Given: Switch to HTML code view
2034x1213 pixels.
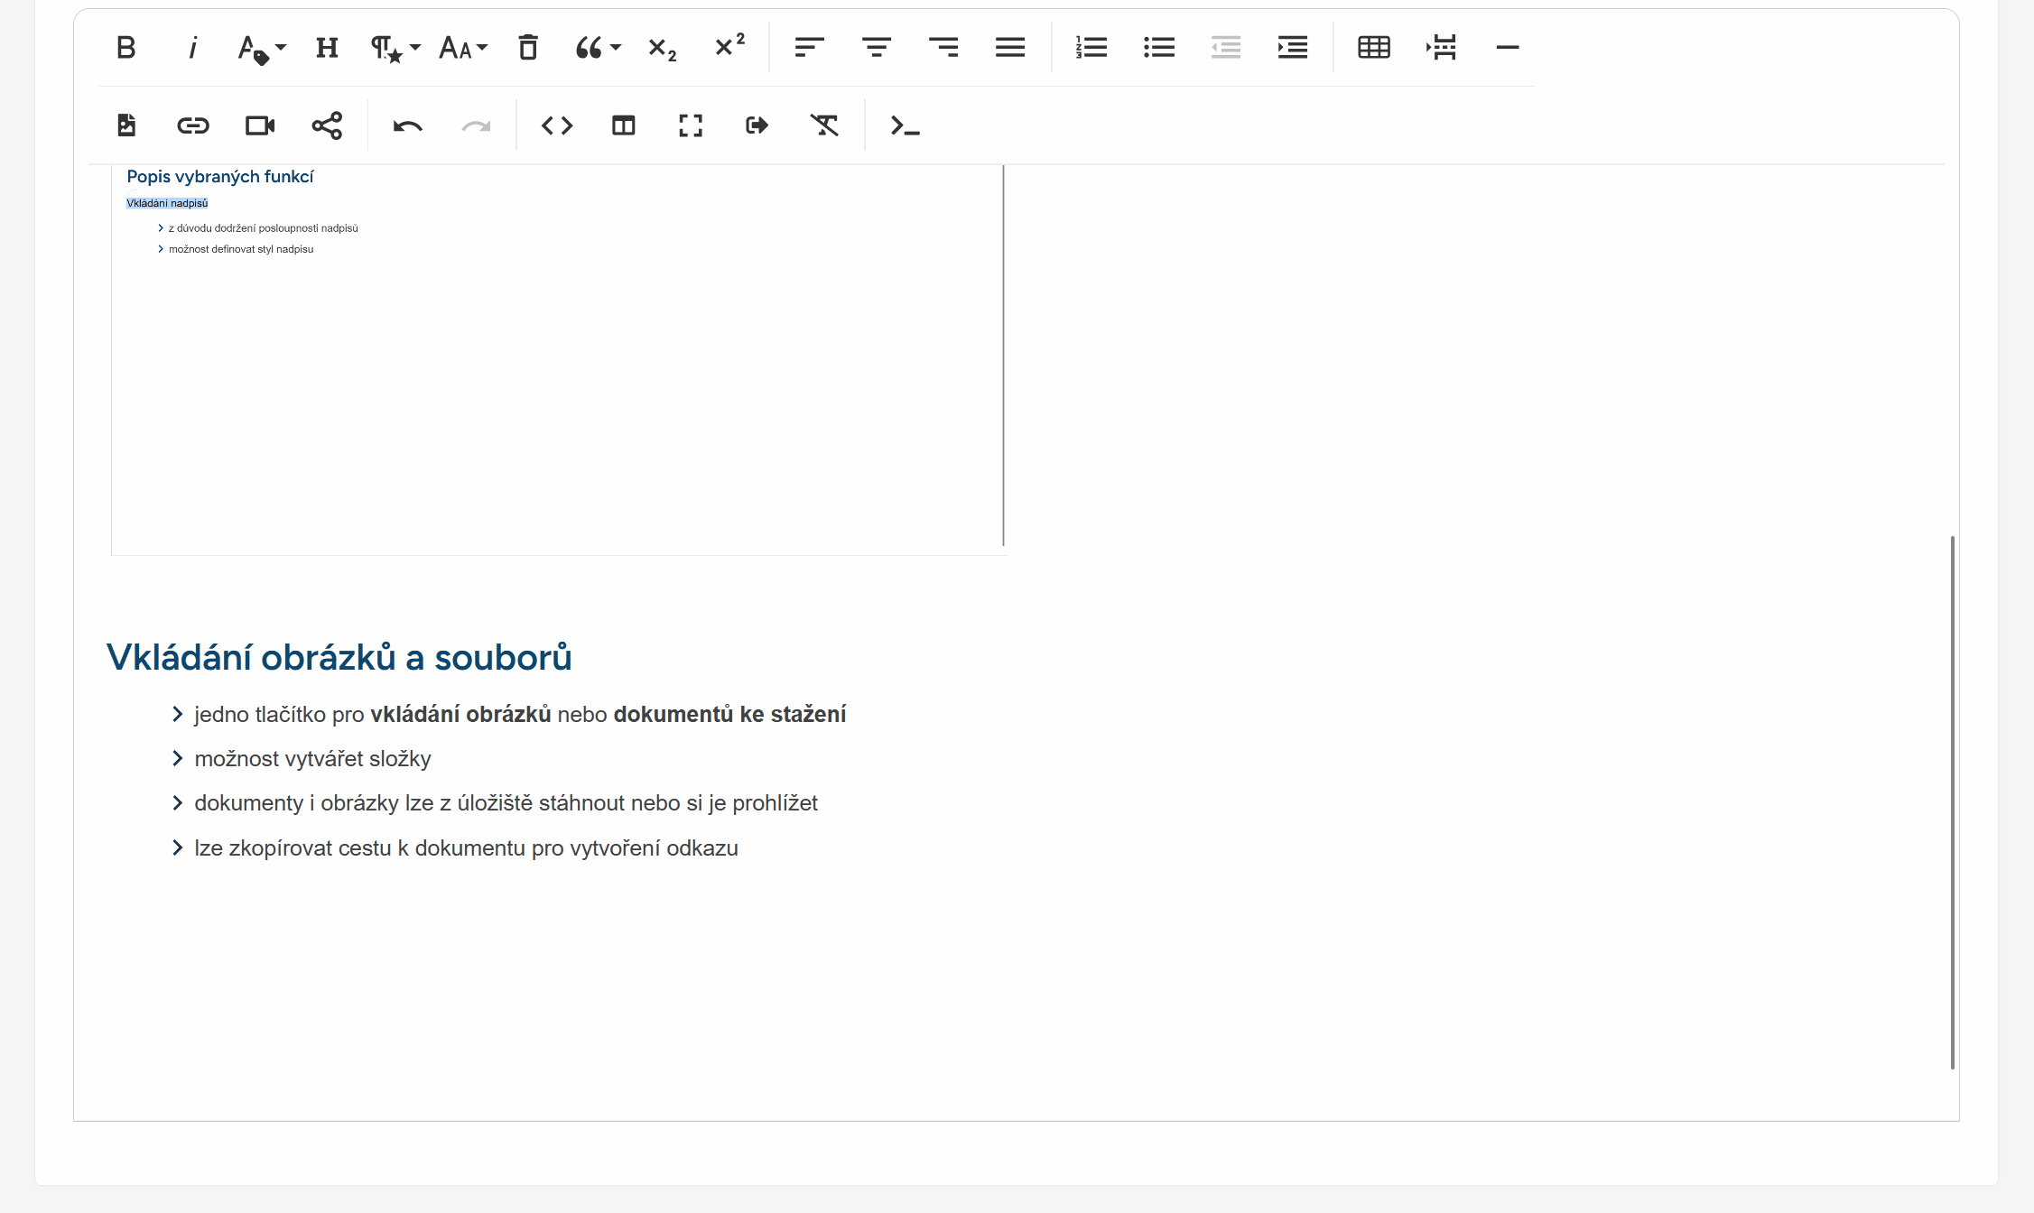Looking at the screenshot, I should [557, 125].
